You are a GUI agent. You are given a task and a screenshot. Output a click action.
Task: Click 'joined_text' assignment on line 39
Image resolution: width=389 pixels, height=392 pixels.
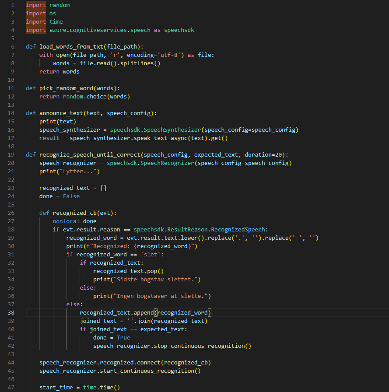98,321
